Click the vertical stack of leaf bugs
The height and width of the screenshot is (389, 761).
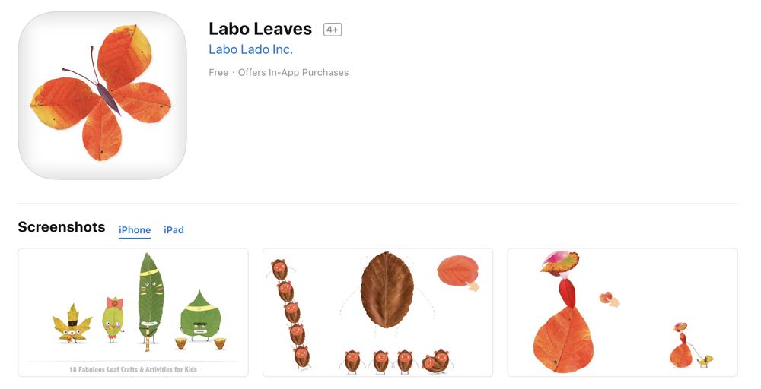coord(290,315)
